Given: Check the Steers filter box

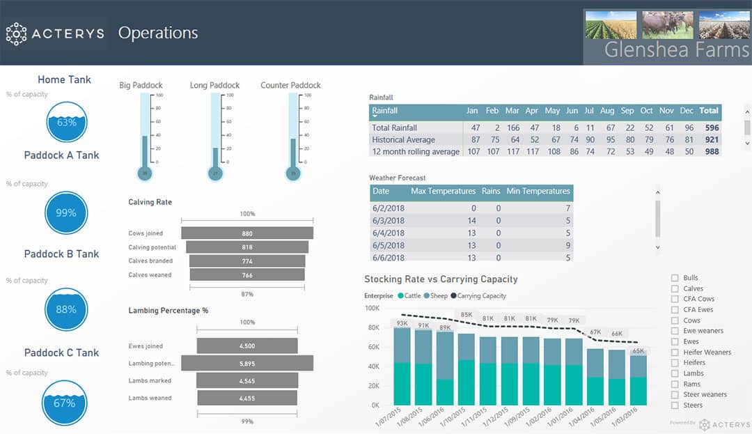Looking at the screenshot, I should click(675, 405).
